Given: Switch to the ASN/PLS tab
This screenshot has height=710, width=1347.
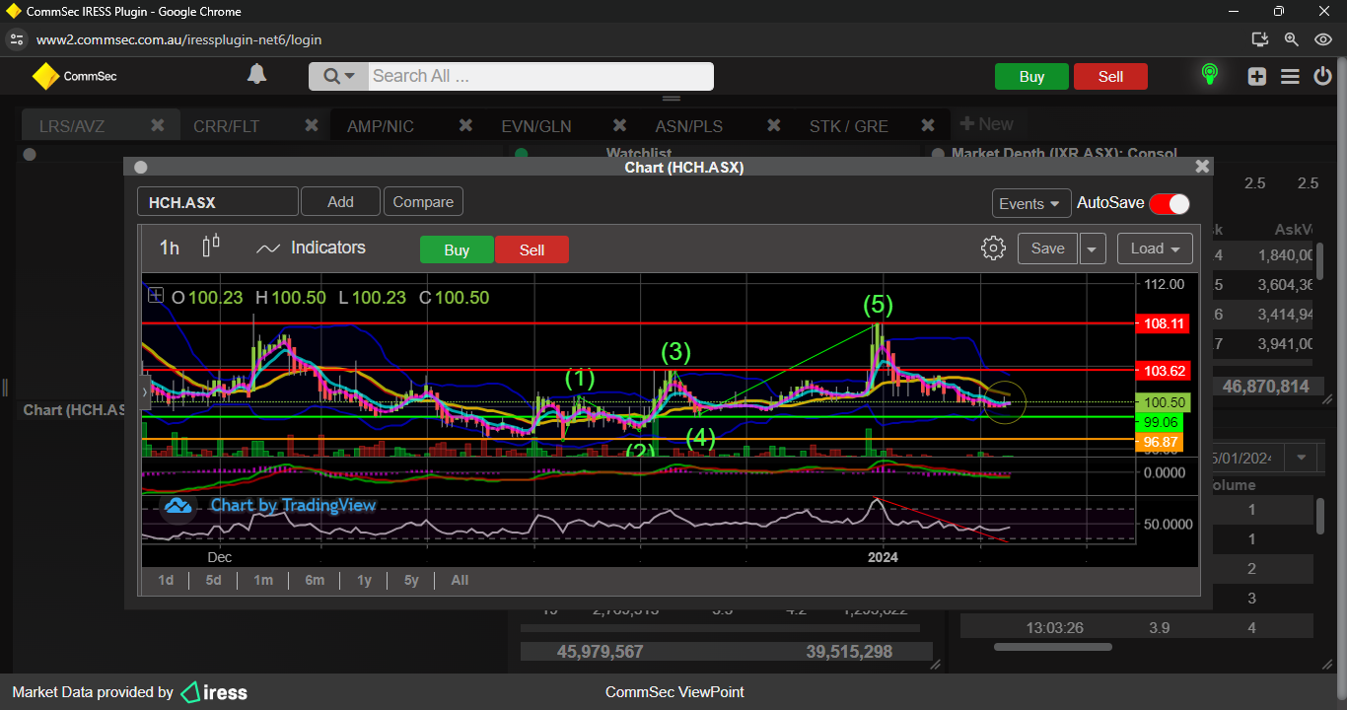Looking at the screenshot, I should tap(689, 126).
